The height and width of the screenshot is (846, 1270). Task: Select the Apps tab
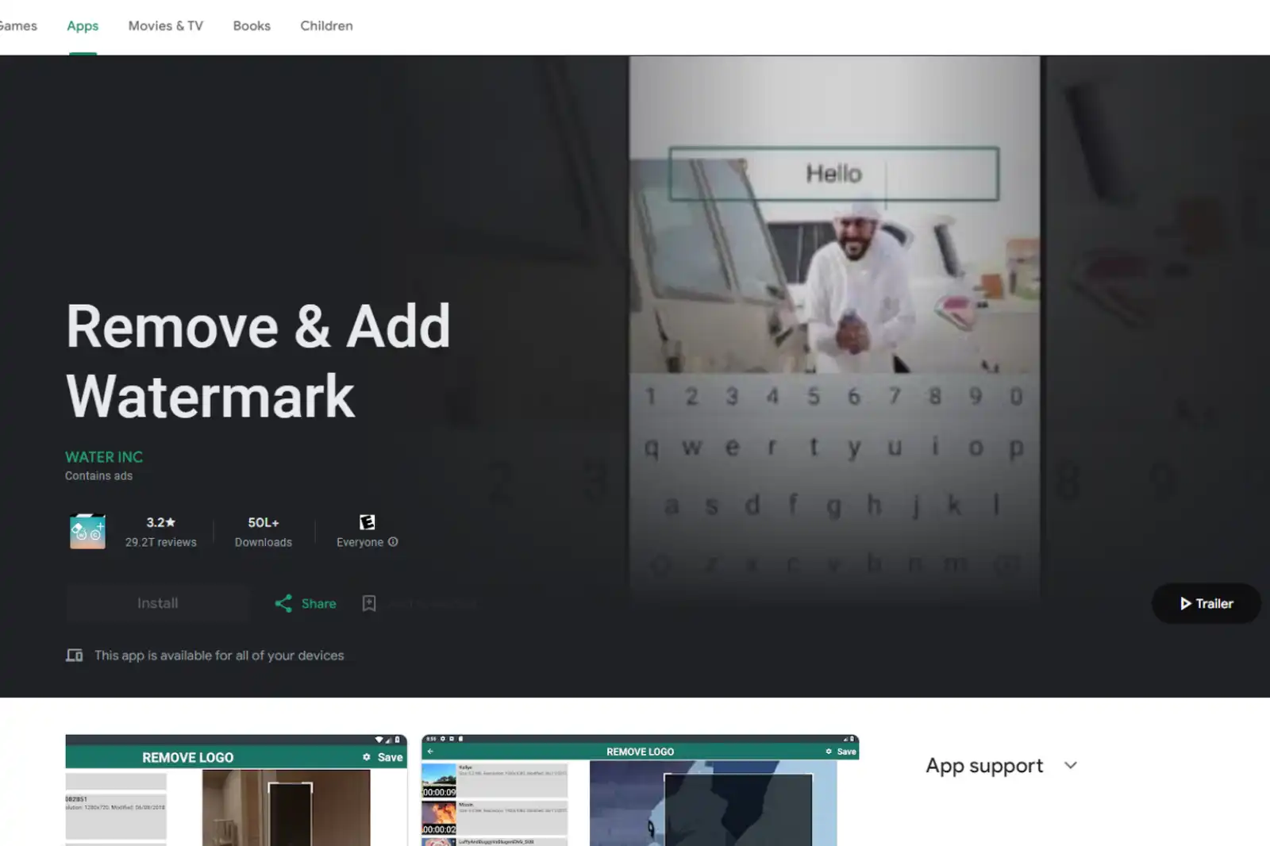click(83, 26)
